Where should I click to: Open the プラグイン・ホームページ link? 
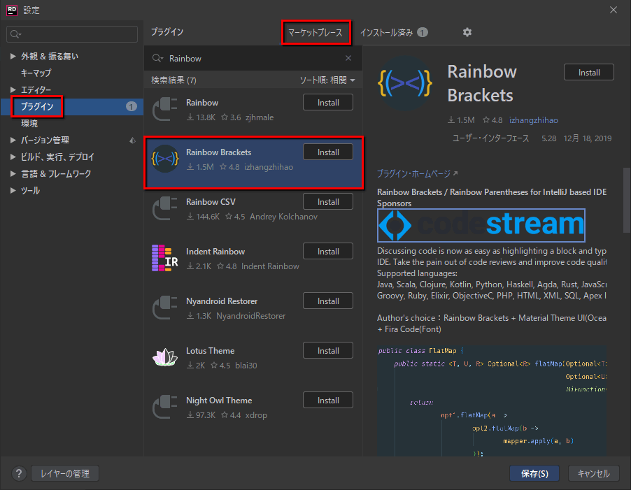point(418,173)
